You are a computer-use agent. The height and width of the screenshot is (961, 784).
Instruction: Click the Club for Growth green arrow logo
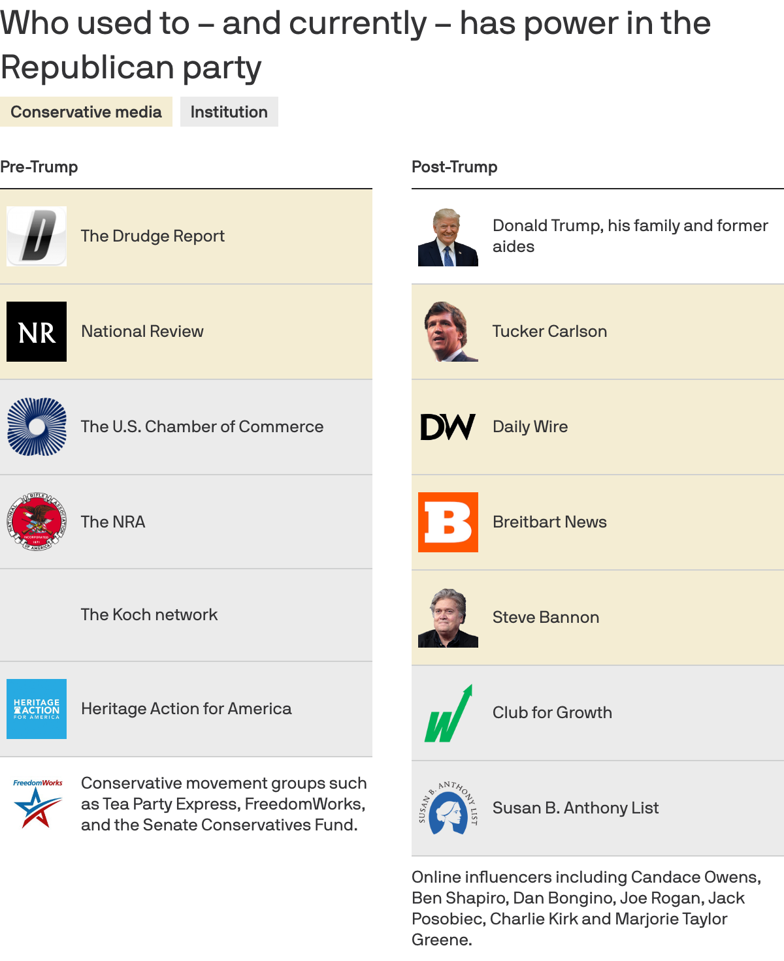click(x=448, y=713)
